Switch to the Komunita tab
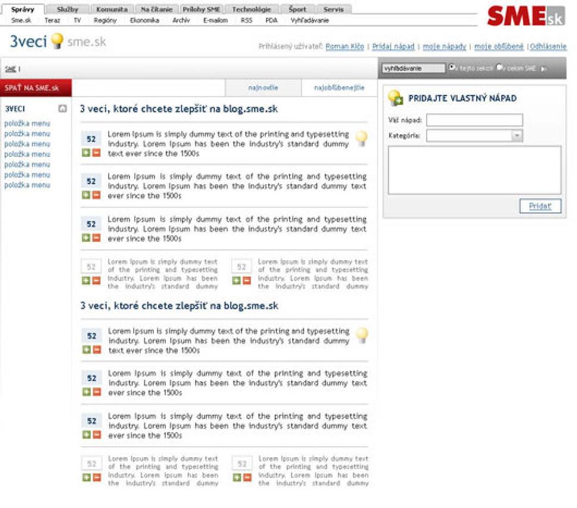The width and height of the screenshot is (577, 508). point(112,9)
